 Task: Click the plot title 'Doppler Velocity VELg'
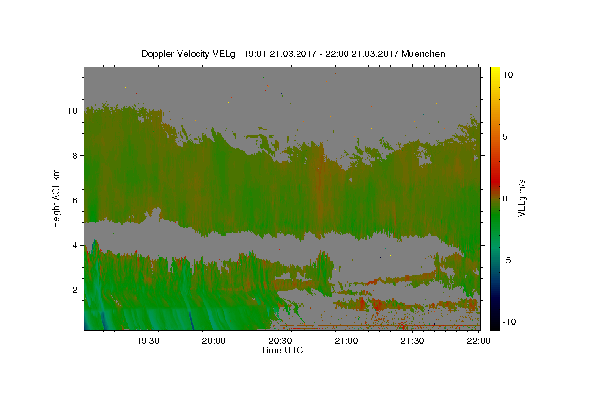tap(189, 54)
